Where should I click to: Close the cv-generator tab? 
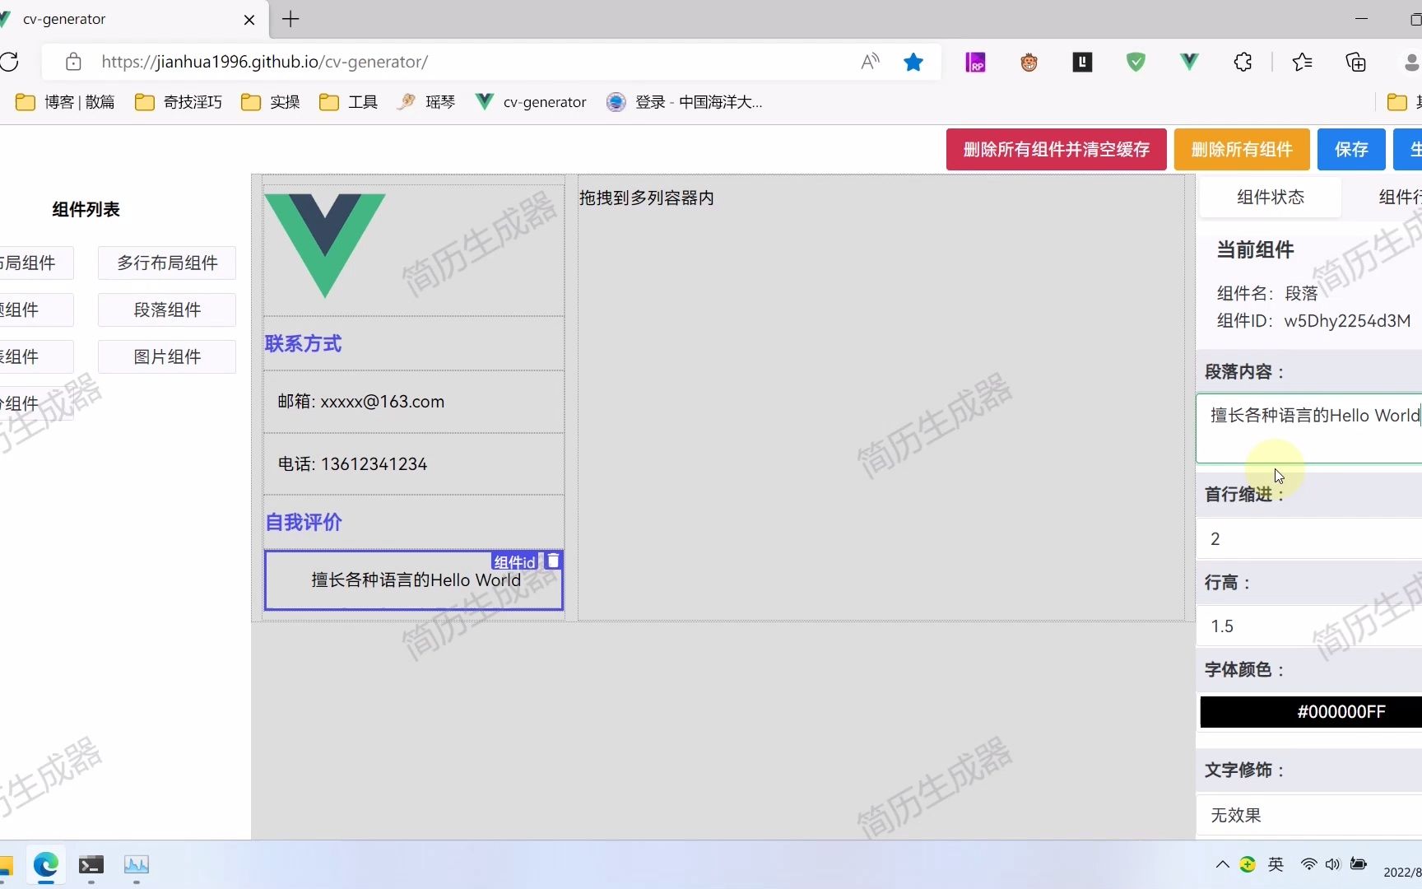pyautogui.click(x=249, y=20)
